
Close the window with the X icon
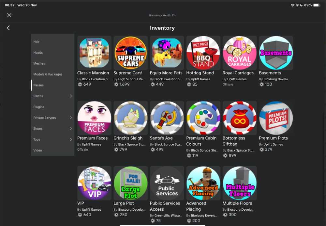[x=9, y=15]
